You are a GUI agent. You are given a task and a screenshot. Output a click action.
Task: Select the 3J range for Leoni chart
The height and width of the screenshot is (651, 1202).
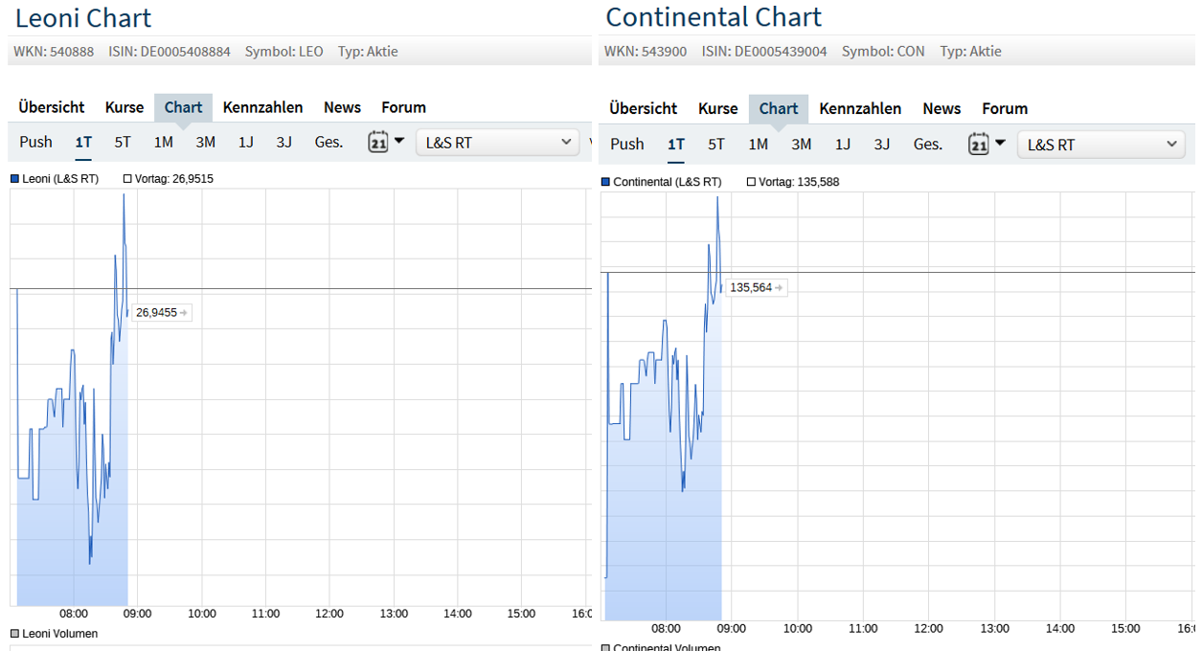point(284,143)
